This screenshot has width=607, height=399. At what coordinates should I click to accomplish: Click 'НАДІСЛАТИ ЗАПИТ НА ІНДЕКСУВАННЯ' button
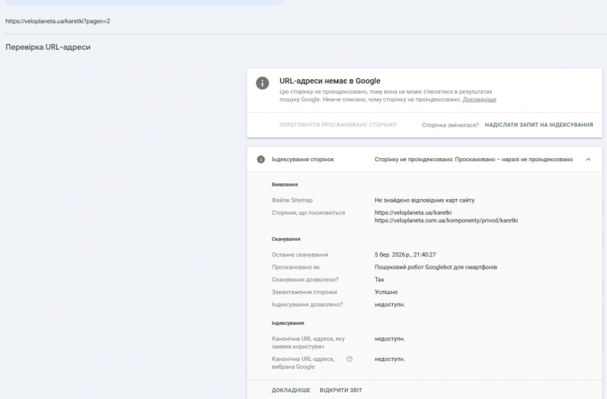pos(539,125)
